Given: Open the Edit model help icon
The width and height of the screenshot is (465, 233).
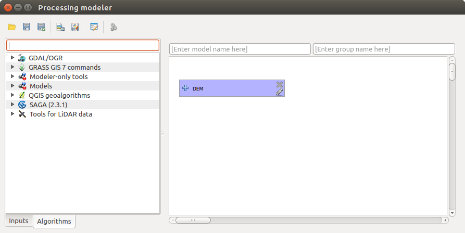Looking at the screenshot, I should coord(94,27).
